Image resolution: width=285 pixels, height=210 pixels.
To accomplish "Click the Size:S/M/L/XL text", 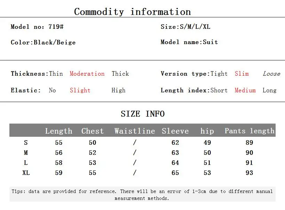I will coord(185,27).
